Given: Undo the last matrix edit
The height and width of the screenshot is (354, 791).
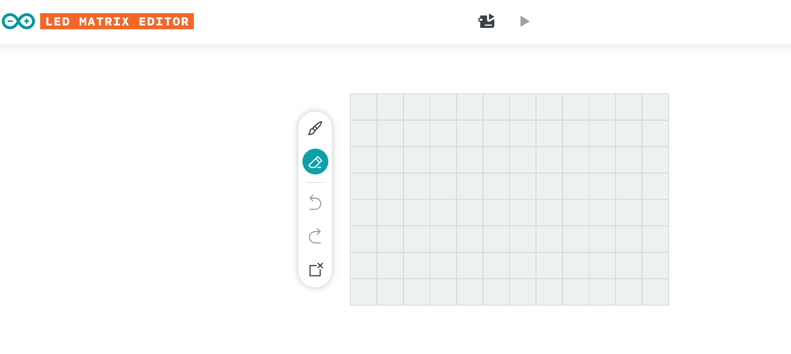Looking at the screenshot, I should (x=315, y=202).
